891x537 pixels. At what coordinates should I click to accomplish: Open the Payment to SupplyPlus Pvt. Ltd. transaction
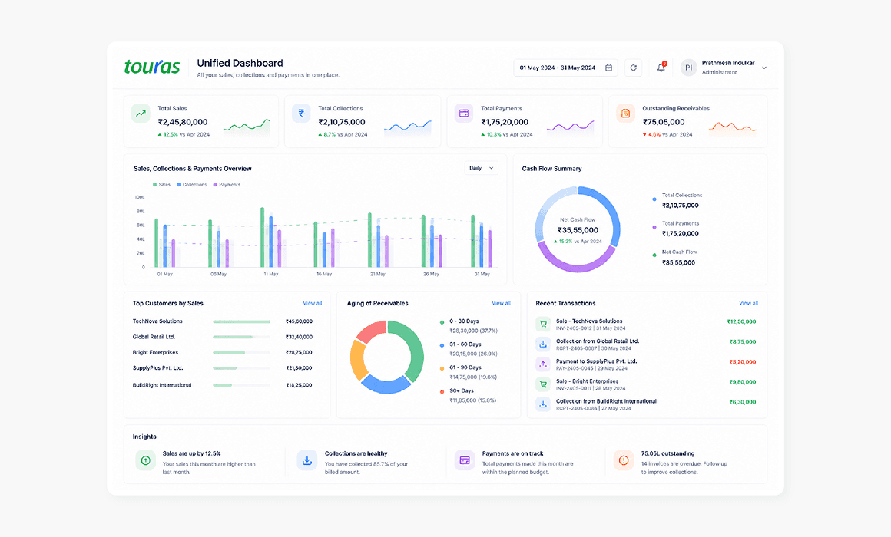point(646,364)
